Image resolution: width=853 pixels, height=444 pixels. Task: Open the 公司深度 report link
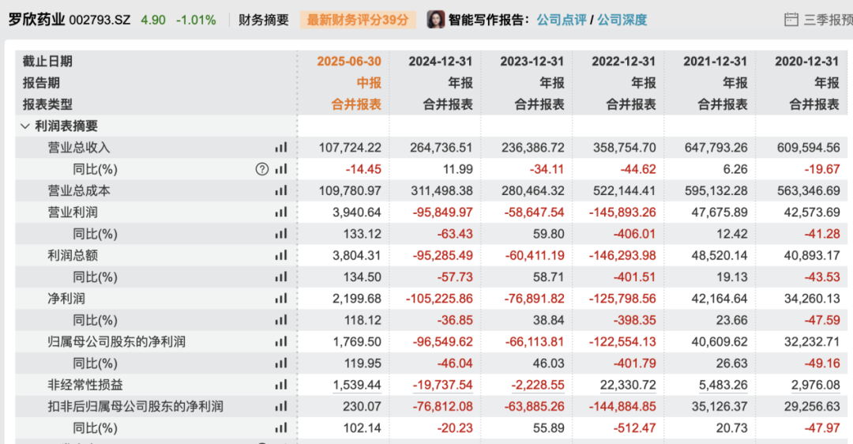point(622,20)
